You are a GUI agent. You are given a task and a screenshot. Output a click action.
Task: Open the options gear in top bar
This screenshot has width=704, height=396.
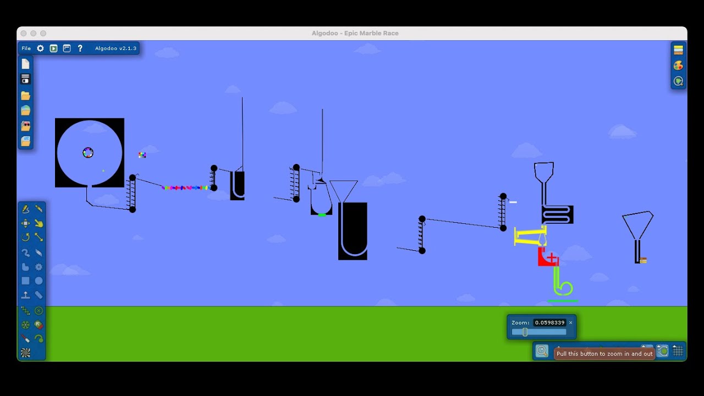click(40, 48)
